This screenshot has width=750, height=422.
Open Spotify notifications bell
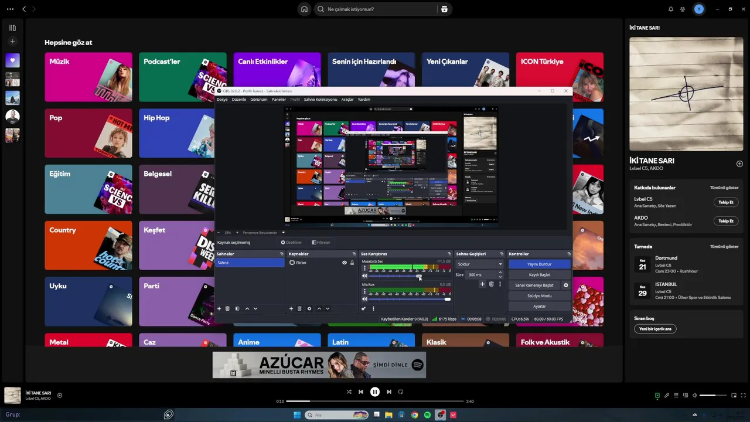671,9
